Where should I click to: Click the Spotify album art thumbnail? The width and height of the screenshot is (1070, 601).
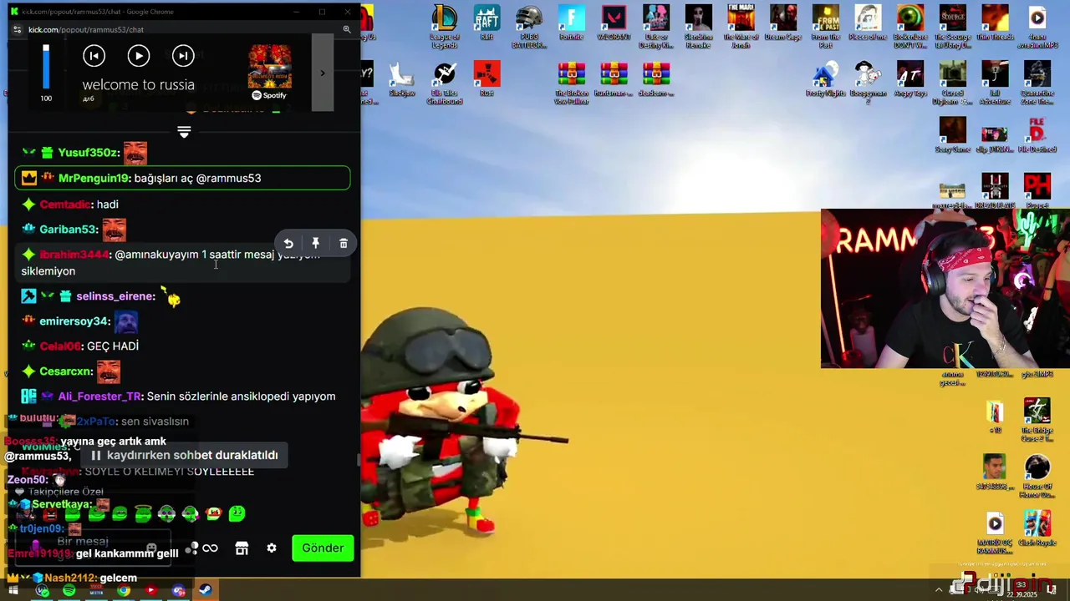269,66
